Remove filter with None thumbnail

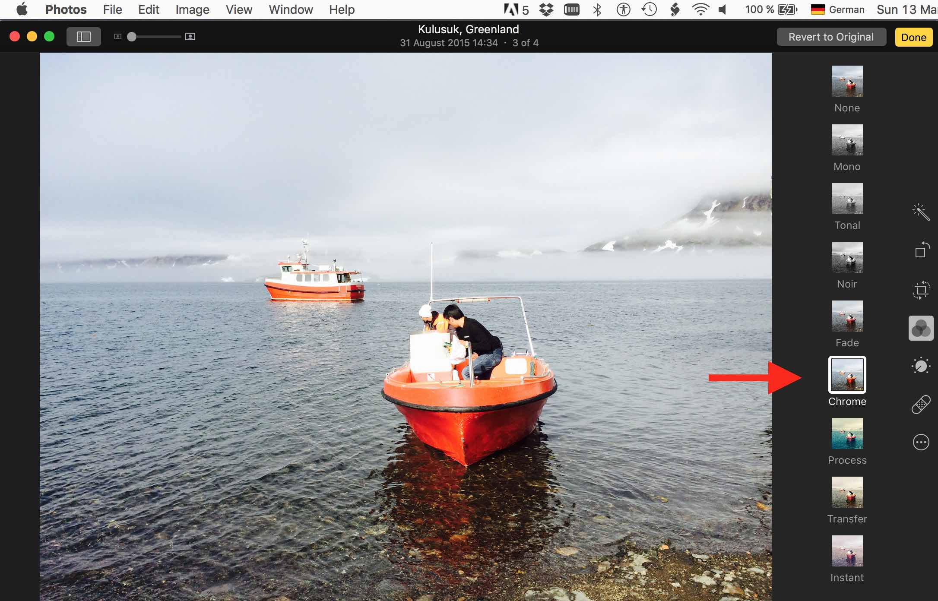coord(847,81)
